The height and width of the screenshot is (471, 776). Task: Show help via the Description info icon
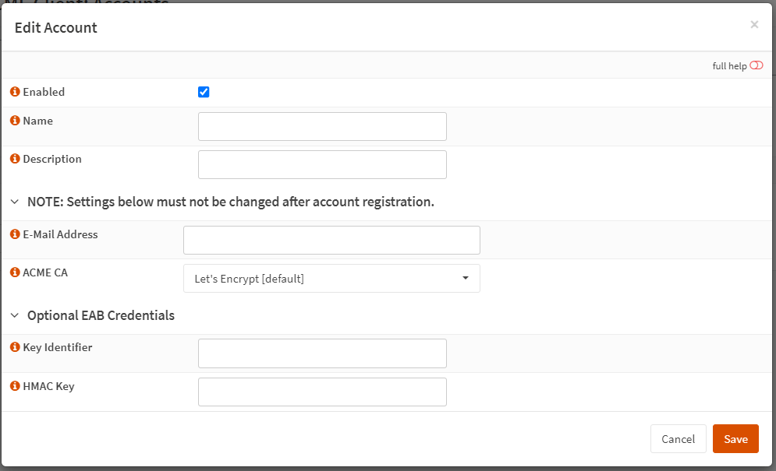coord(15,159)
